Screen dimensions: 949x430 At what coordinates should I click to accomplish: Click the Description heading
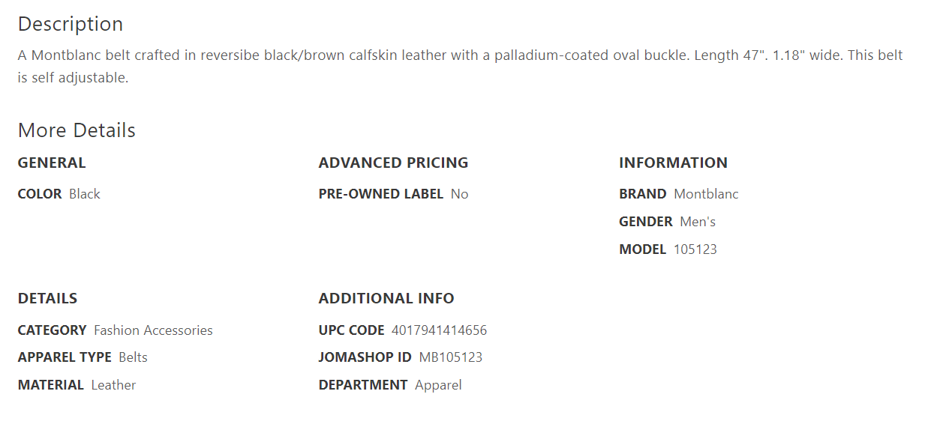[71, 24]
